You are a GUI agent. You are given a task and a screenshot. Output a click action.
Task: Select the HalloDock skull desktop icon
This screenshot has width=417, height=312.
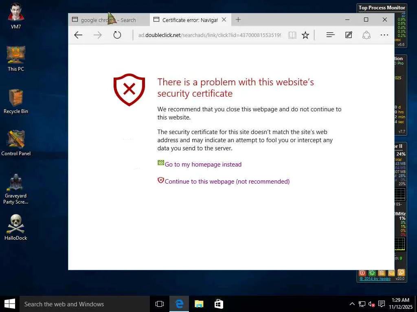coord(16,227)
